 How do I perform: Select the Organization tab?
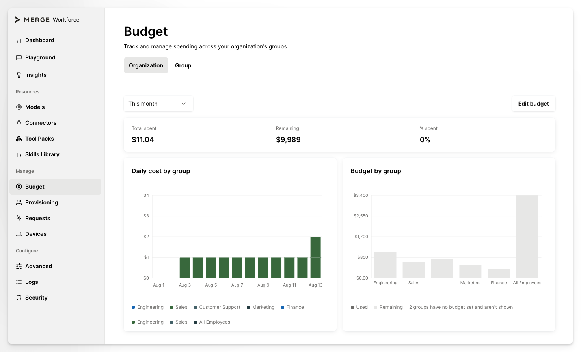[x=146, y=65]
